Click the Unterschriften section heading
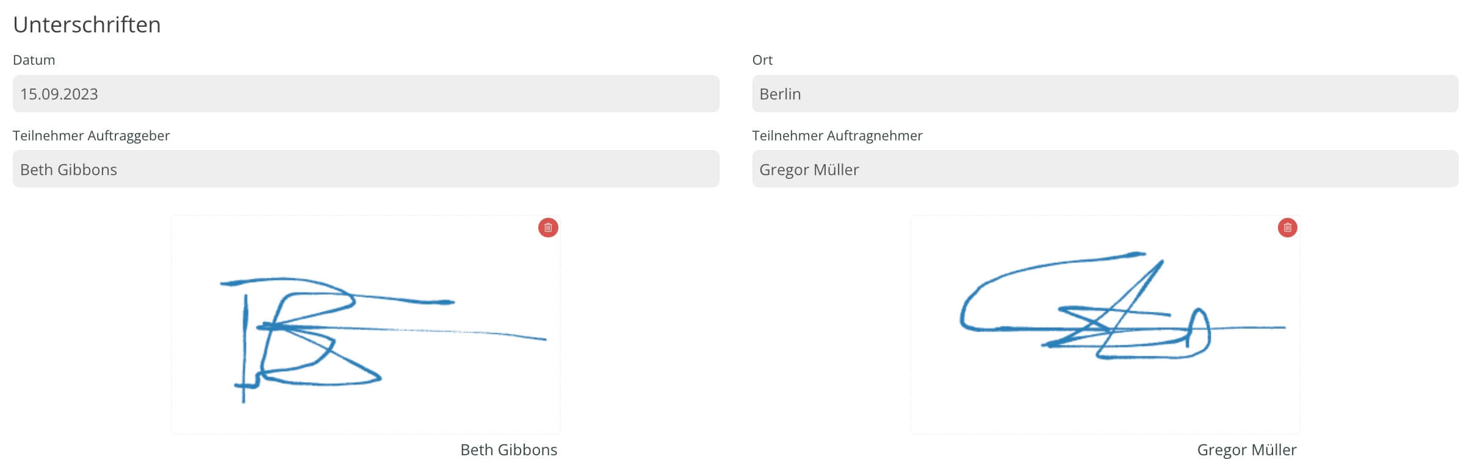The height and width of the screenshot is (476, 1472). [x=87, y=24]
